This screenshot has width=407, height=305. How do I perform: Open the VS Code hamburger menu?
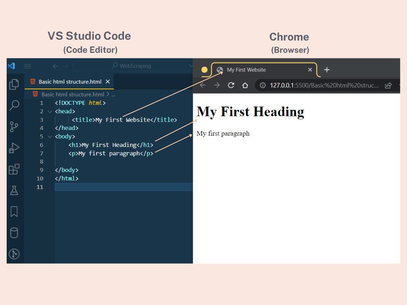(27, 66)
